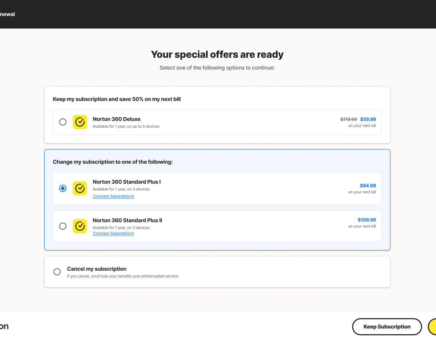Open Compare Subscriptions link under Standard Plus II
436x341 pixels.
pos(113,234)
